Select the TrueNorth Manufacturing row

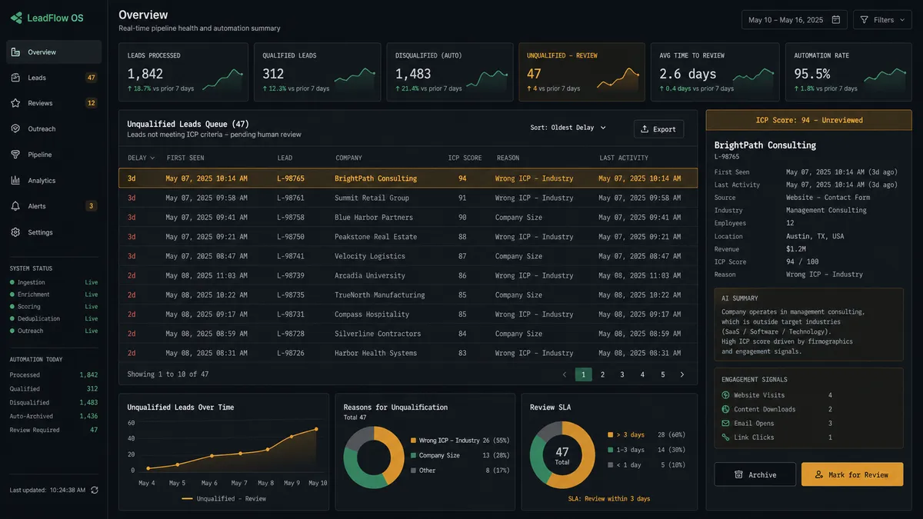[408, 294]
